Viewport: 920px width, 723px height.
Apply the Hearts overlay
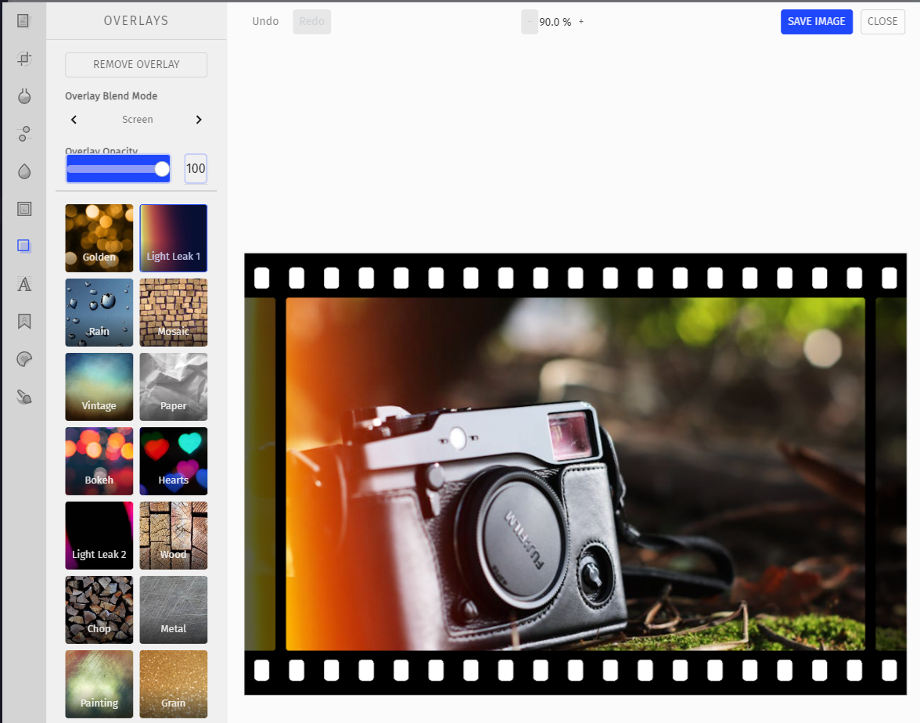(174, 462)
